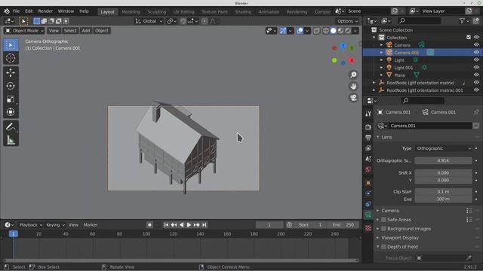483x271 pixels.
Task: Switch to the Sculpting workspace tab
Action: pos(156,12)
